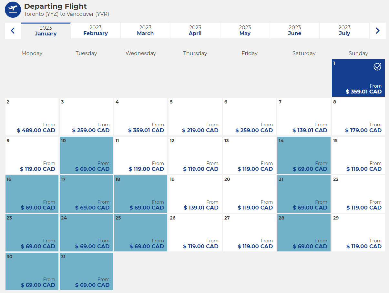
Task: Select January 23 Monday $69.00 fare
Action: [32, 233]
